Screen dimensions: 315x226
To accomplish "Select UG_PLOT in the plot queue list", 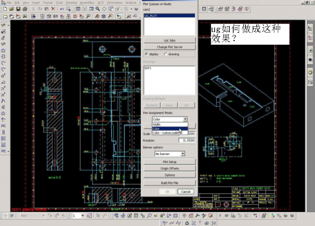I will (151, 16).
